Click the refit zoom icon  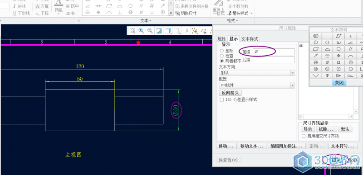coord(132,31)
